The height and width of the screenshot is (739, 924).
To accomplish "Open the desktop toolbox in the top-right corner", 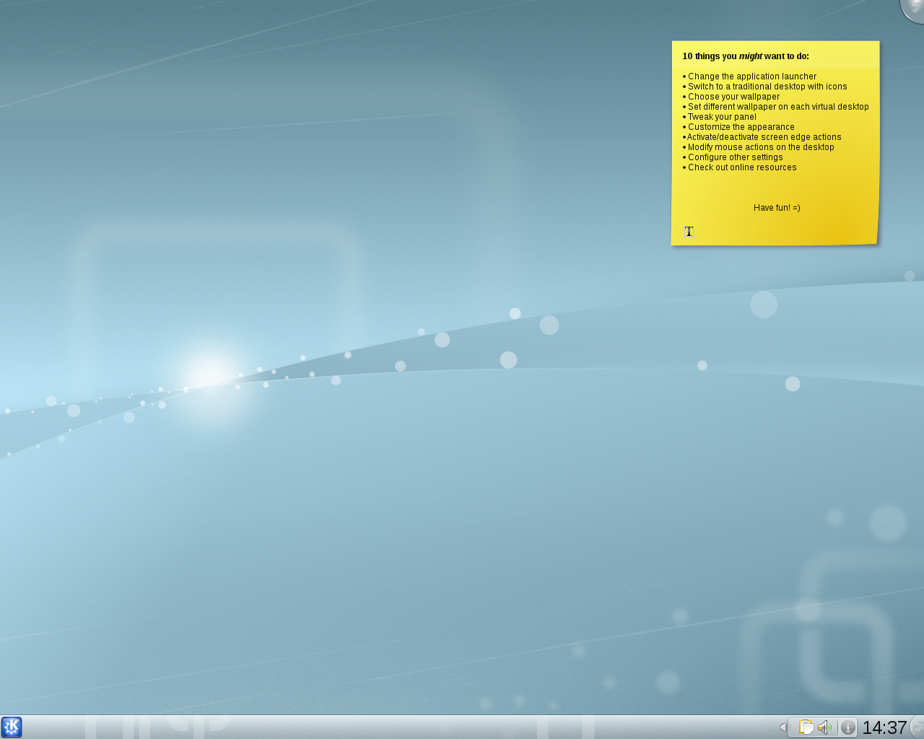I will (915, 7).
